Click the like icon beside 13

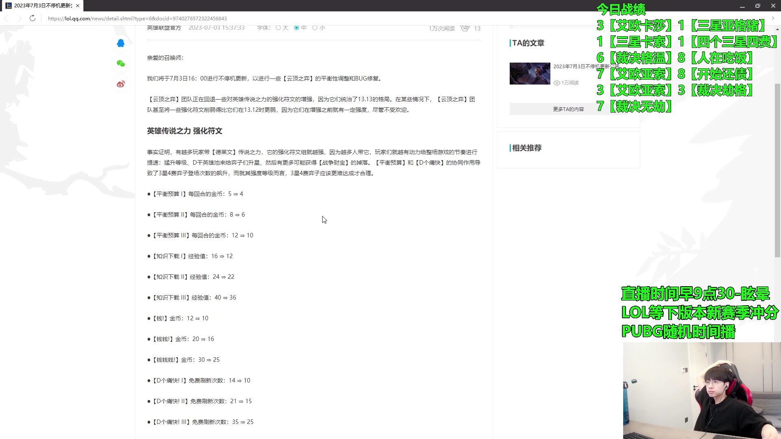[465, 28]
